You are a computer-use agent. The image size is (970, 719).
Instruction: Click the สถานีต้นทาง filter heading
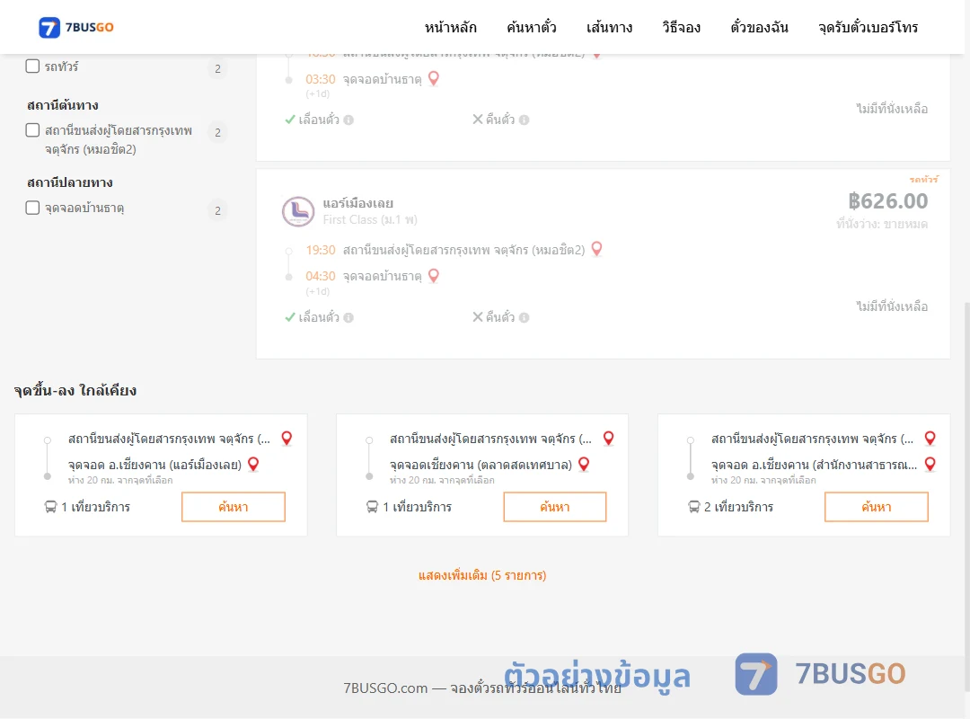63,104
